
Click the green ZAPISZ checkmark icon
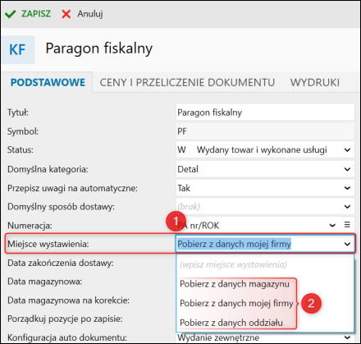click(11, 14)
